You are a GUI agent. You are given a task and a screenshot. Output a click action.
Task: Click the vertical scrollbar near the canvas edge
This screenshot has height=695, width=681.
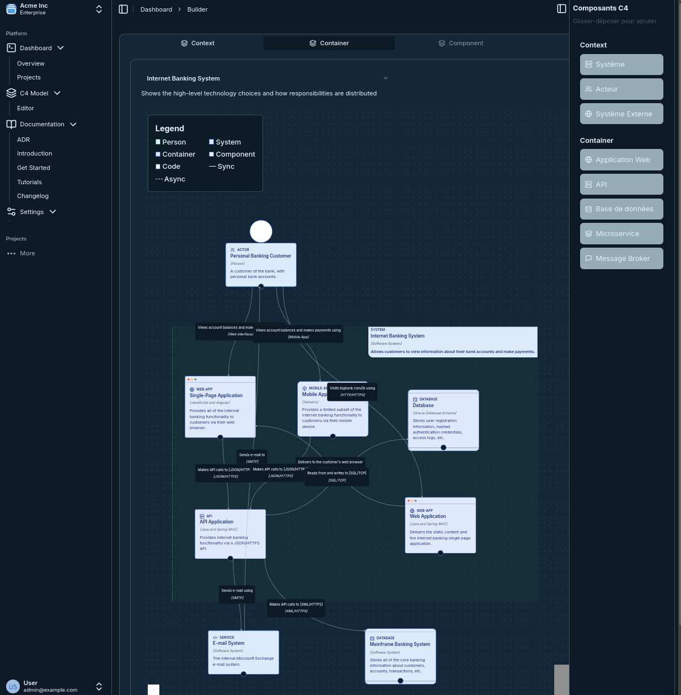[x=562, y=678]
